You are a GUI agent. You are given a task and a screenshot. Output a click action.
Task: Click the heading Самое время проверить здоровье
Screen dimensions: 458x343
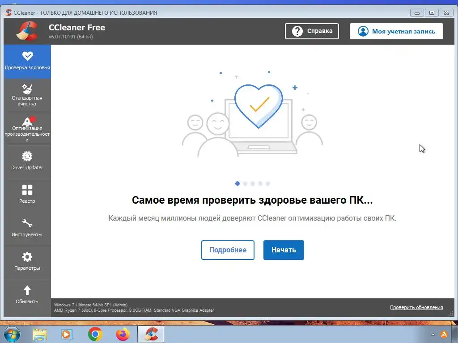(252, 200)
